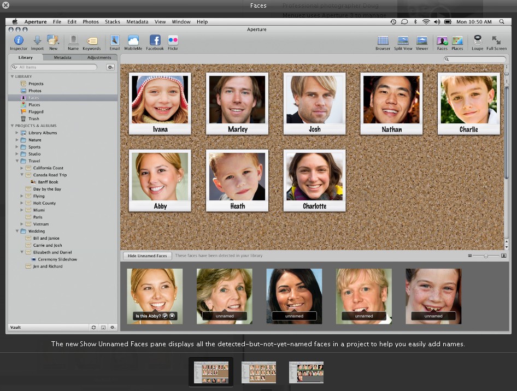517x391 pixels.
Task: Open the Metadata menu in menu bar
Action: click(x=137, y=22)
